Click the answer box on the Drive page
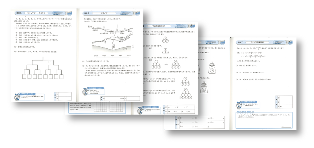This screenshot has width=314, height=148. click(120, 98)
